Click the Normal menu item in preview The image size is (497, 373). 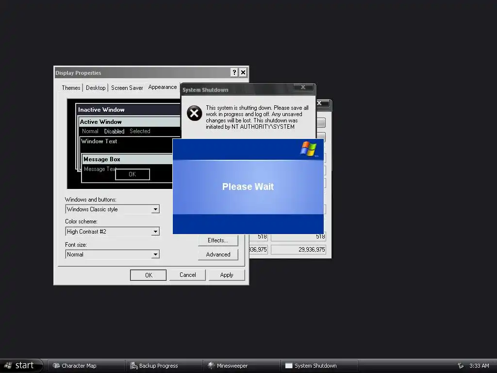90,131
